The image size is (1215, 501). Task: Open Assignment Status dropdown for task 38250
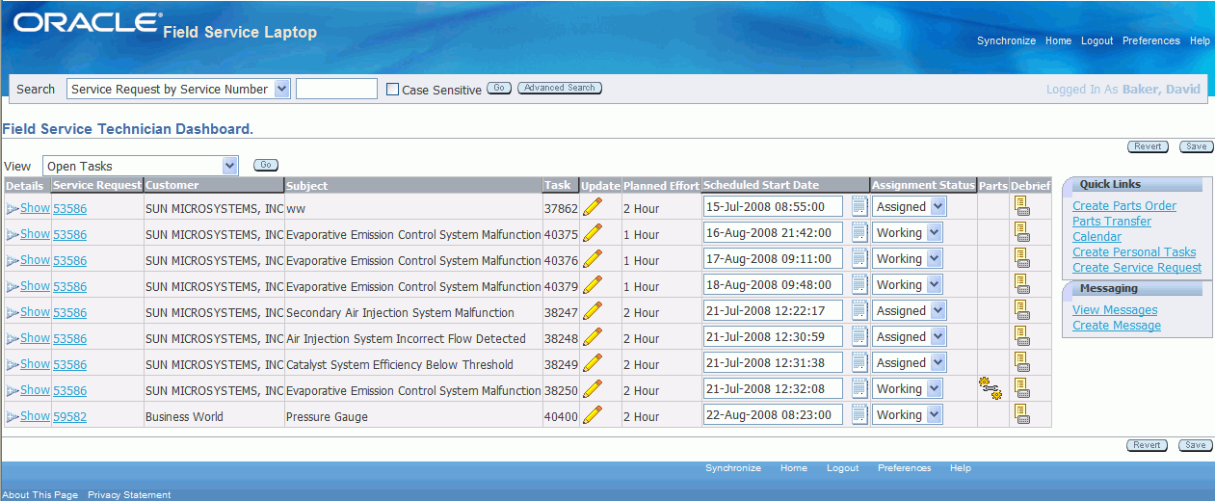[907, 388]
